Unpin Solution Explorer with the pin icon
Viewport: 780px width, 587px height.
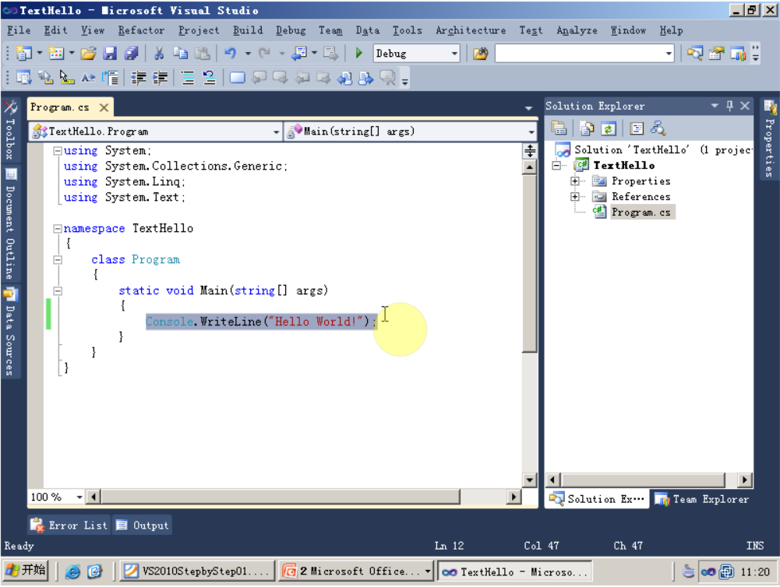729,106
